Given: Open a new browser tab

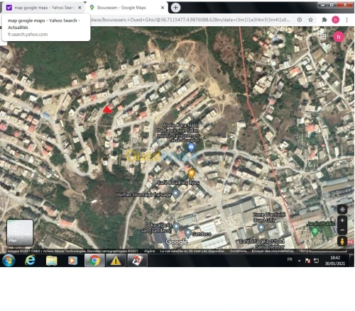Looking at the screenshot, I should point(175,8).
